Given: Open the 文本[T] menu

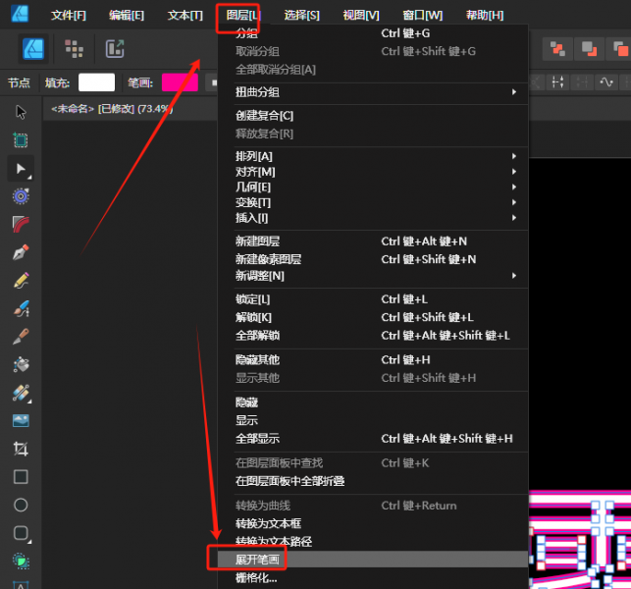Looking at the screenshot, I should (185, 16).
